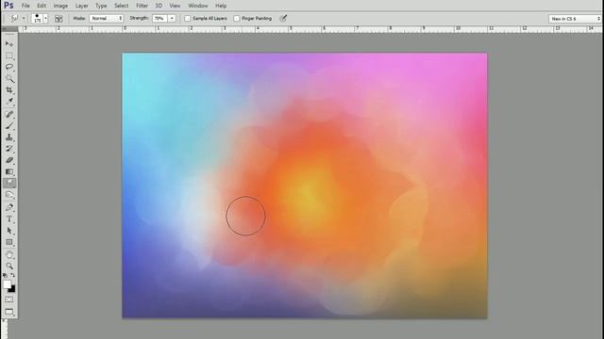Open the workspace switcher dropdown
Screen dimensions: 604x339
[x=576, y=19]
